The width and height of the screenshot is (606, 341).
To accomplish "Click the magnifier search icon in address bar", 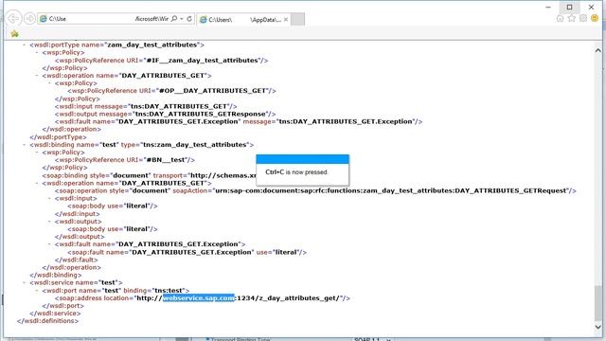I will pyautogui.click(x=174, y=19).
